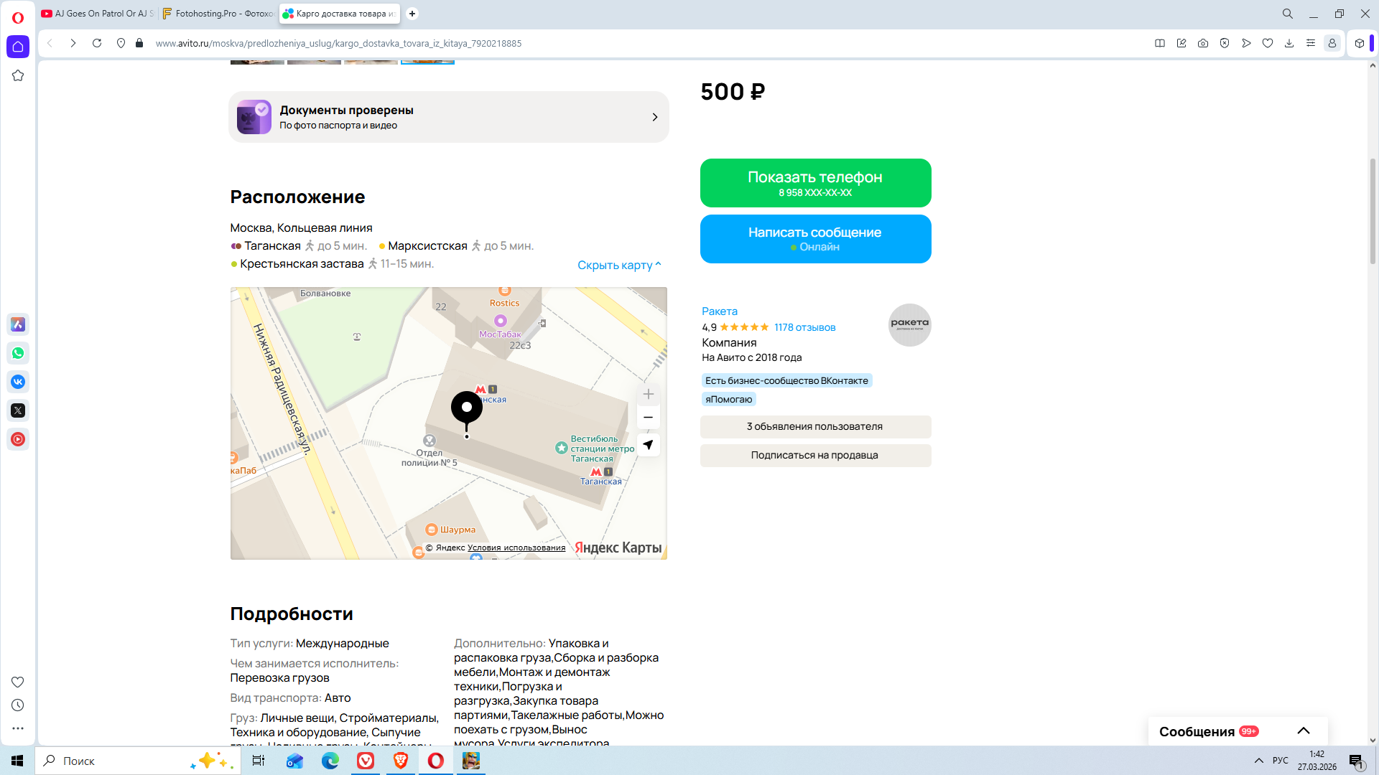Screen dimensions: 1379x775
Task: Open VK messenger sidebar icon
Action: [x=18, y=382]
